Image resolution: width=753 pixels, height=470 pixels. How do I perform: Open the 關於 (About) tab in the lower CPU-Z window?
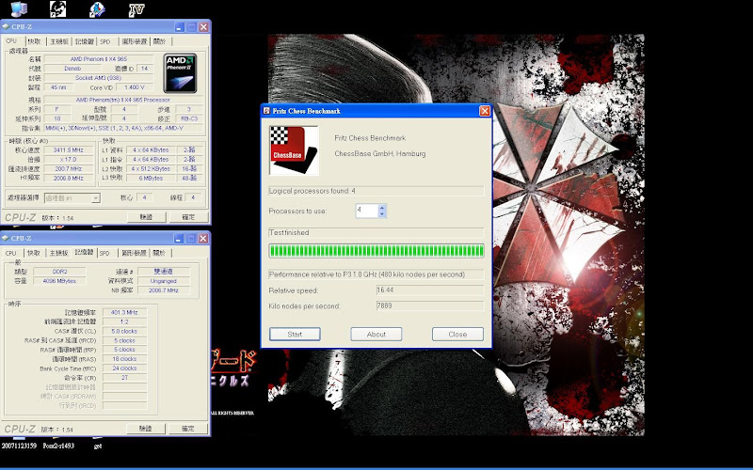pyautogui.click(x=159, y=253)
